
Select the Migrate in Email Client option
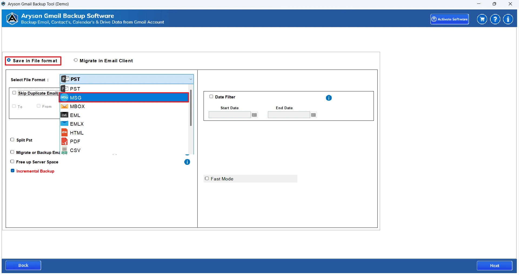pyautogui.click(x=76, y=60)
